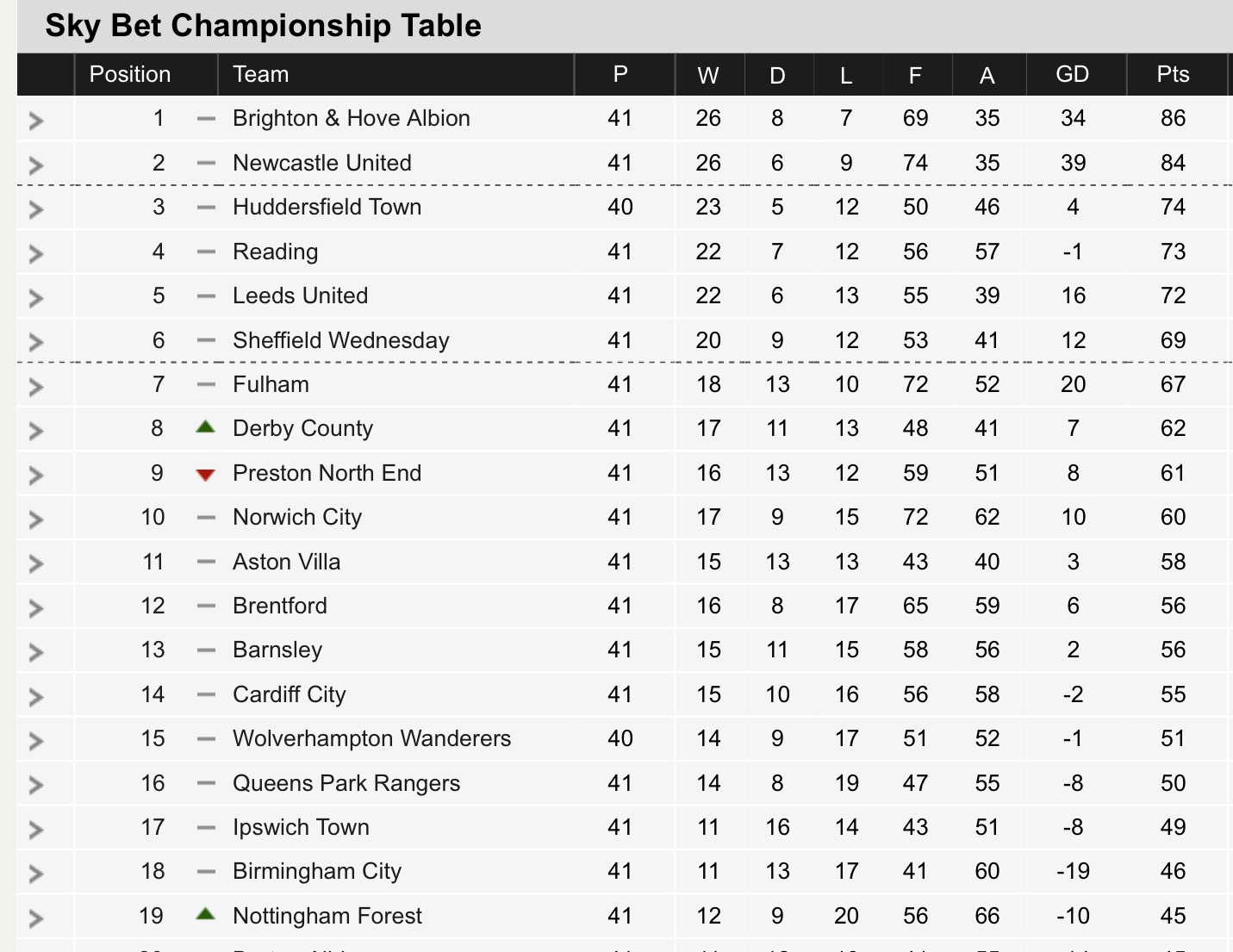Click green up arrow beside Nottingham Forest
1233x952 pixels.
point(205,914)
